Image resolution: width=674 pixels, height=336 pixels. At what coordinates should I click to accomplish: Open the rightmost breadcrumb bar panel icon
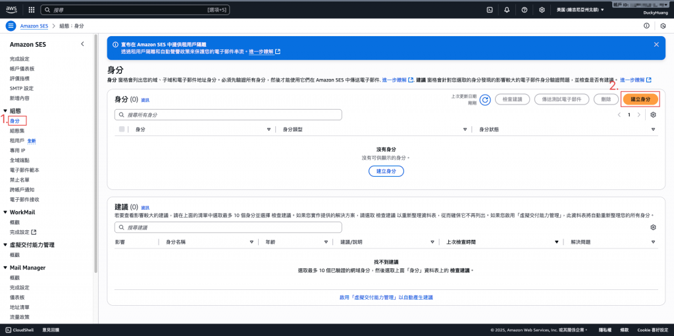point(663,26)
